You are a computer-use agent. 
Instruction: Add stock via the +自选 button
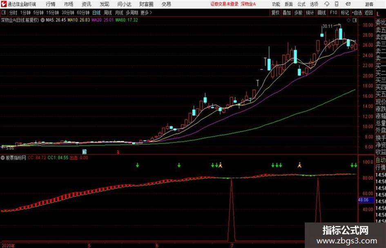click(x=357, y=13)
